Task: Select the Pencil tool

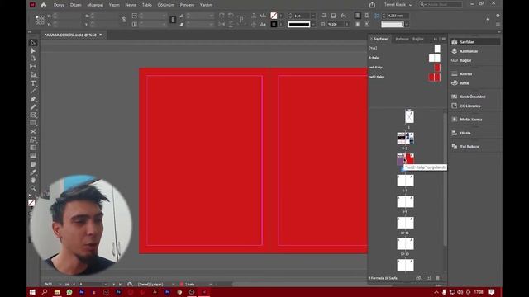Action: (x=33, y=107)
